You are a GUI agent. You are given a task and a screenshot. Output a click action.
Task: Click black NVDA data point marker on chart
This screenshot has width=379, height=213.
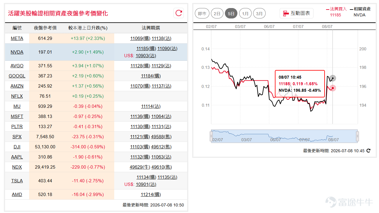pos(333,78)
